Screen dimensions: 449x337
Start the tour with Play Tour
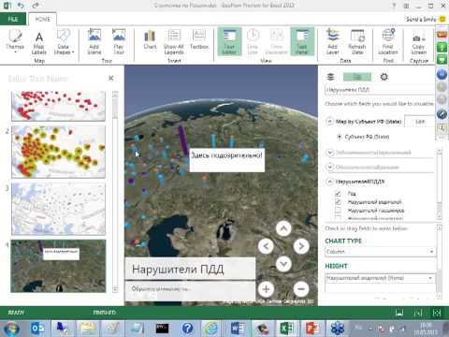[x=119, y=41]
